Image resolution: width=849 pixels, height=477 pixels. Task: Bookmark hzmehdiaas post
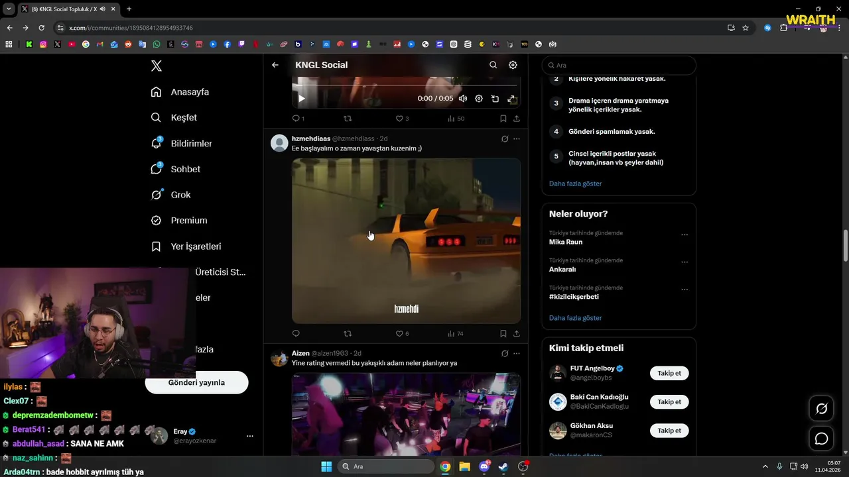503,333
